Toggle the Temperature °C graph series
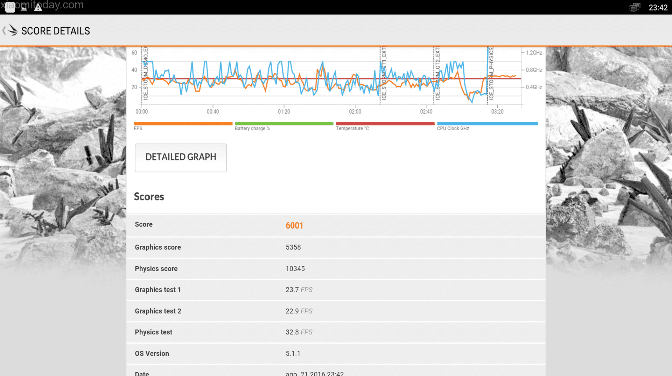Screen dimensions: 672x376 pyautogui.click(x=385, y=124)
